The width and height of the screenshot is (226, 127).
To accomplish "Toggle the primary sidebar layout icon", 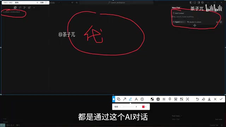I will click(191, 2).
